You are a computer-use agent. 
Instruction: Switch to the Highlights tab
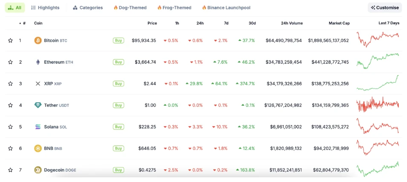click(x=45, y=8)
